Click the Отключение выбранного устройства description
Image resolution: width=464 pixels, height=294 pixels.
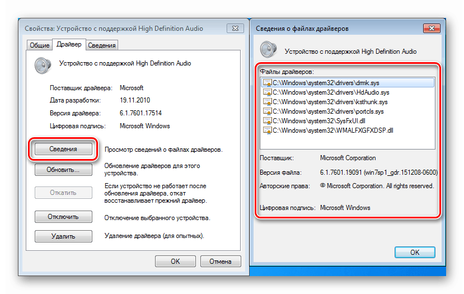157,218
